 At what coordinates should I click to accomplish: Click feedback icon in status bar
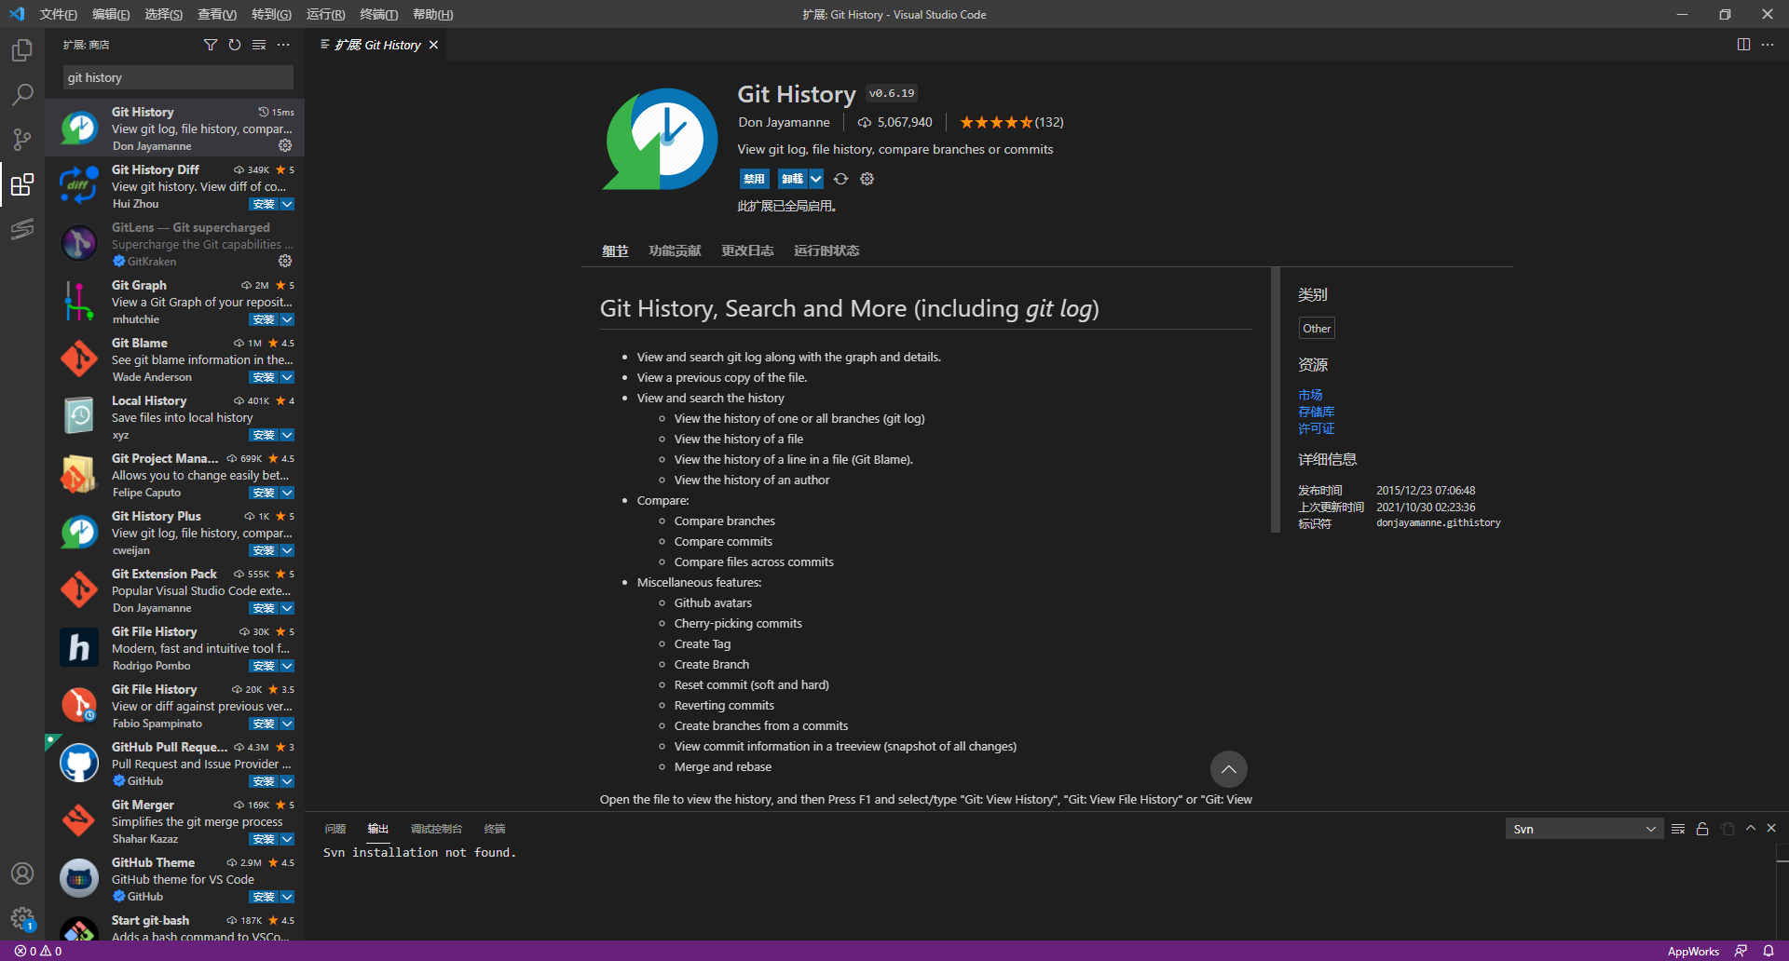(x=1741, y=951)
